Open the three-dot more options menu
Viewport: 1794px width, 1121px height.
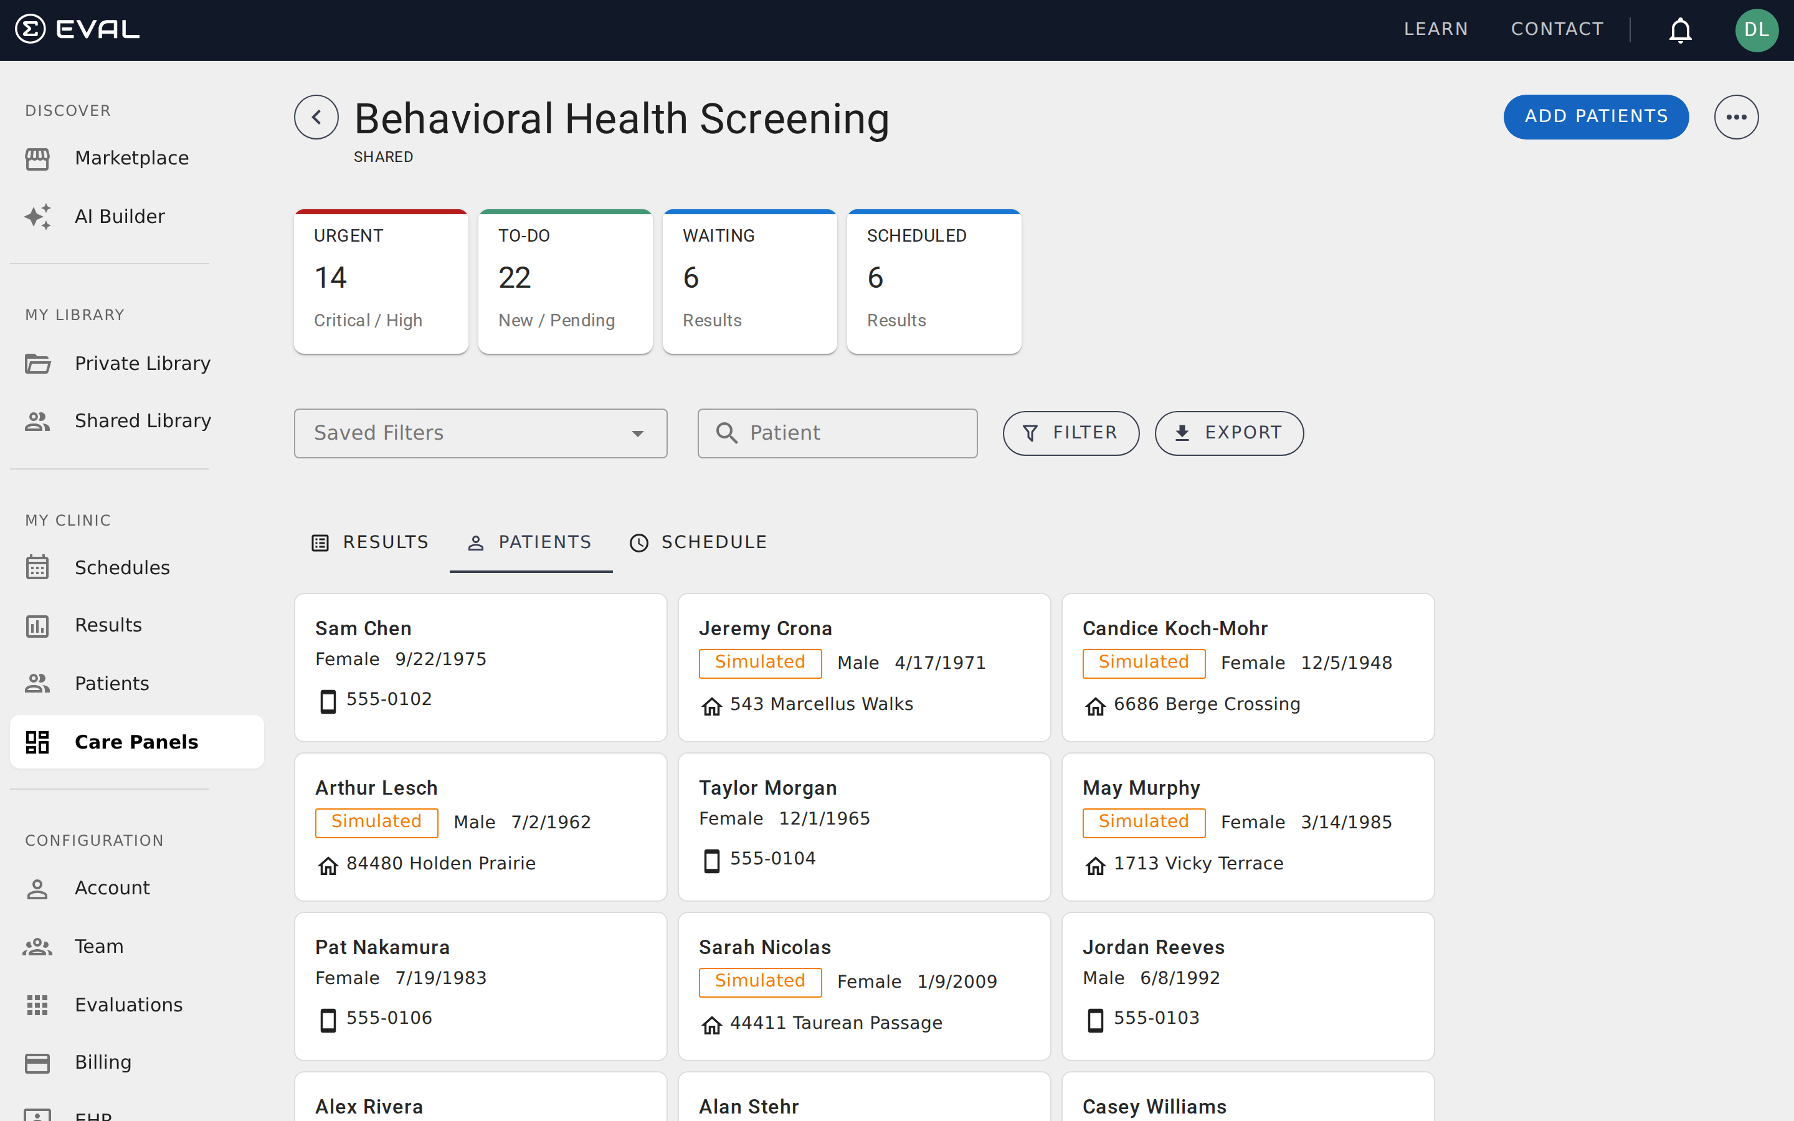pos(1737,116)
